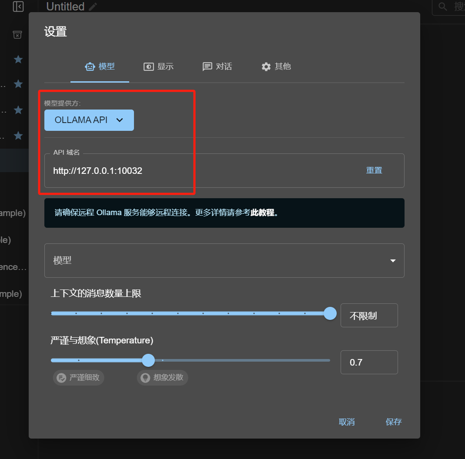Click the 取消 button
465x459 pixels.
[x=347, y=422]
